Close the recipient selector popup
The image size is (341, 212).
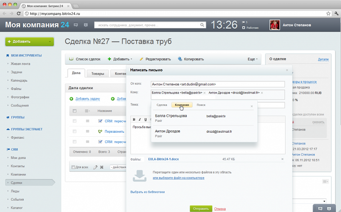click(251, 106)
